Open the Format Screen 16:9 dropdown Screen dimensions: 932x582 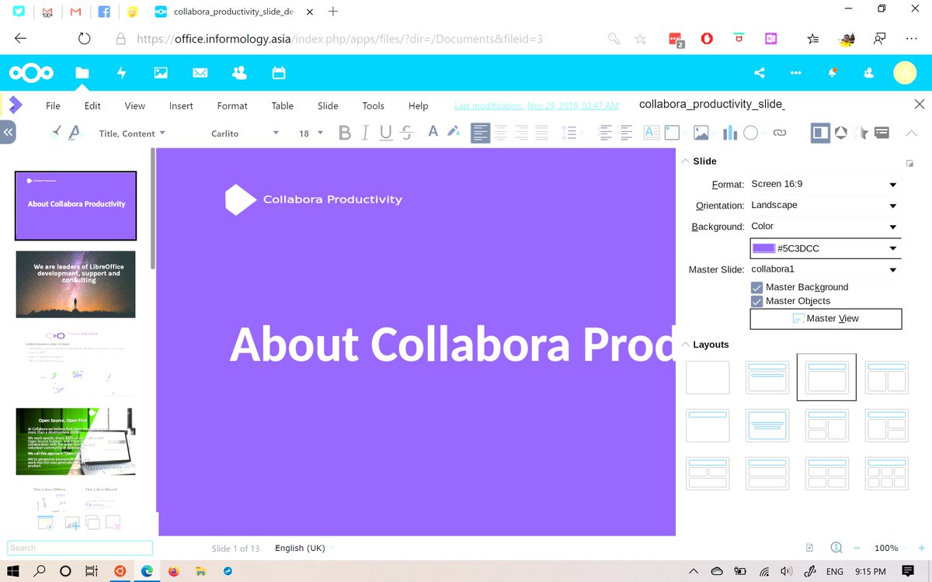(826, 185)
